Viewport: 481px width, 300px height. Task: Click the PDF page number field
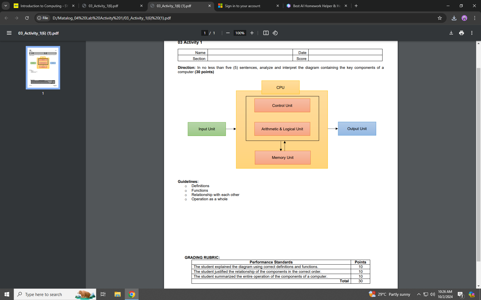(205, 33)
